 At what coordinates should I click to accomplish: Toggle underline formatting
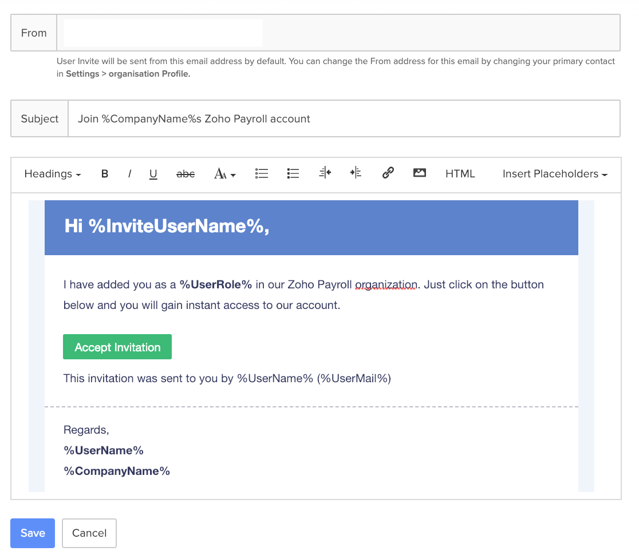click(153, 174)
